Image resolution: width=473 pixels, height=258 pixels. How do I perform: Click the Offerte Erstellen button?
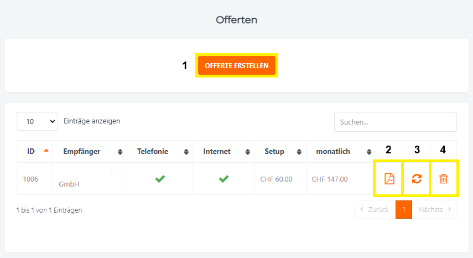[237, 65]
